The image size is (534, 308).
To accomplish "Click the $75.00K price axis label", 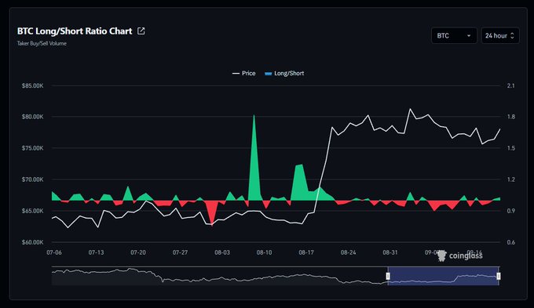I will pos(33,148).
